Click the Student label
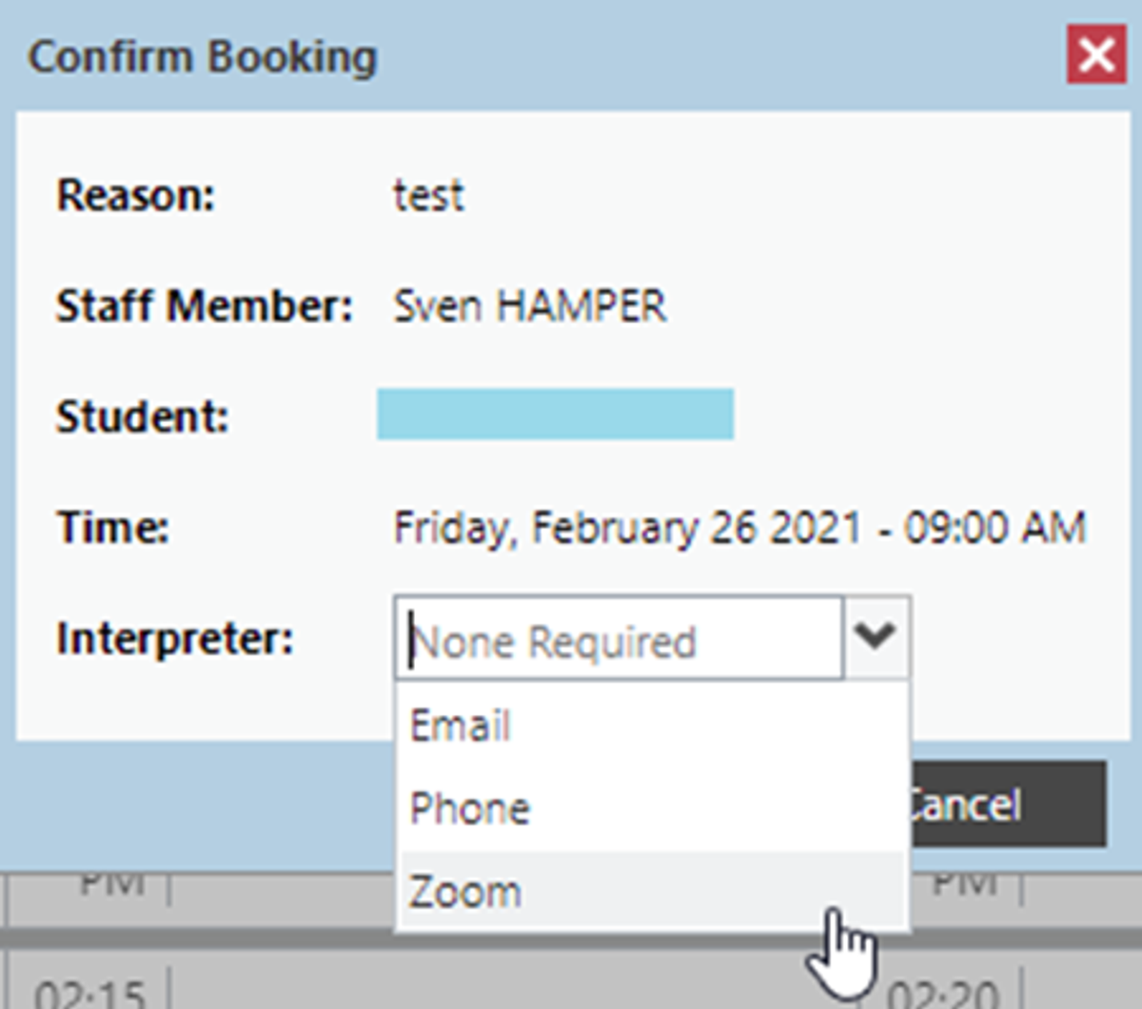The height and width of the screenshot is (1009, 1142). [x=143, y=417]
